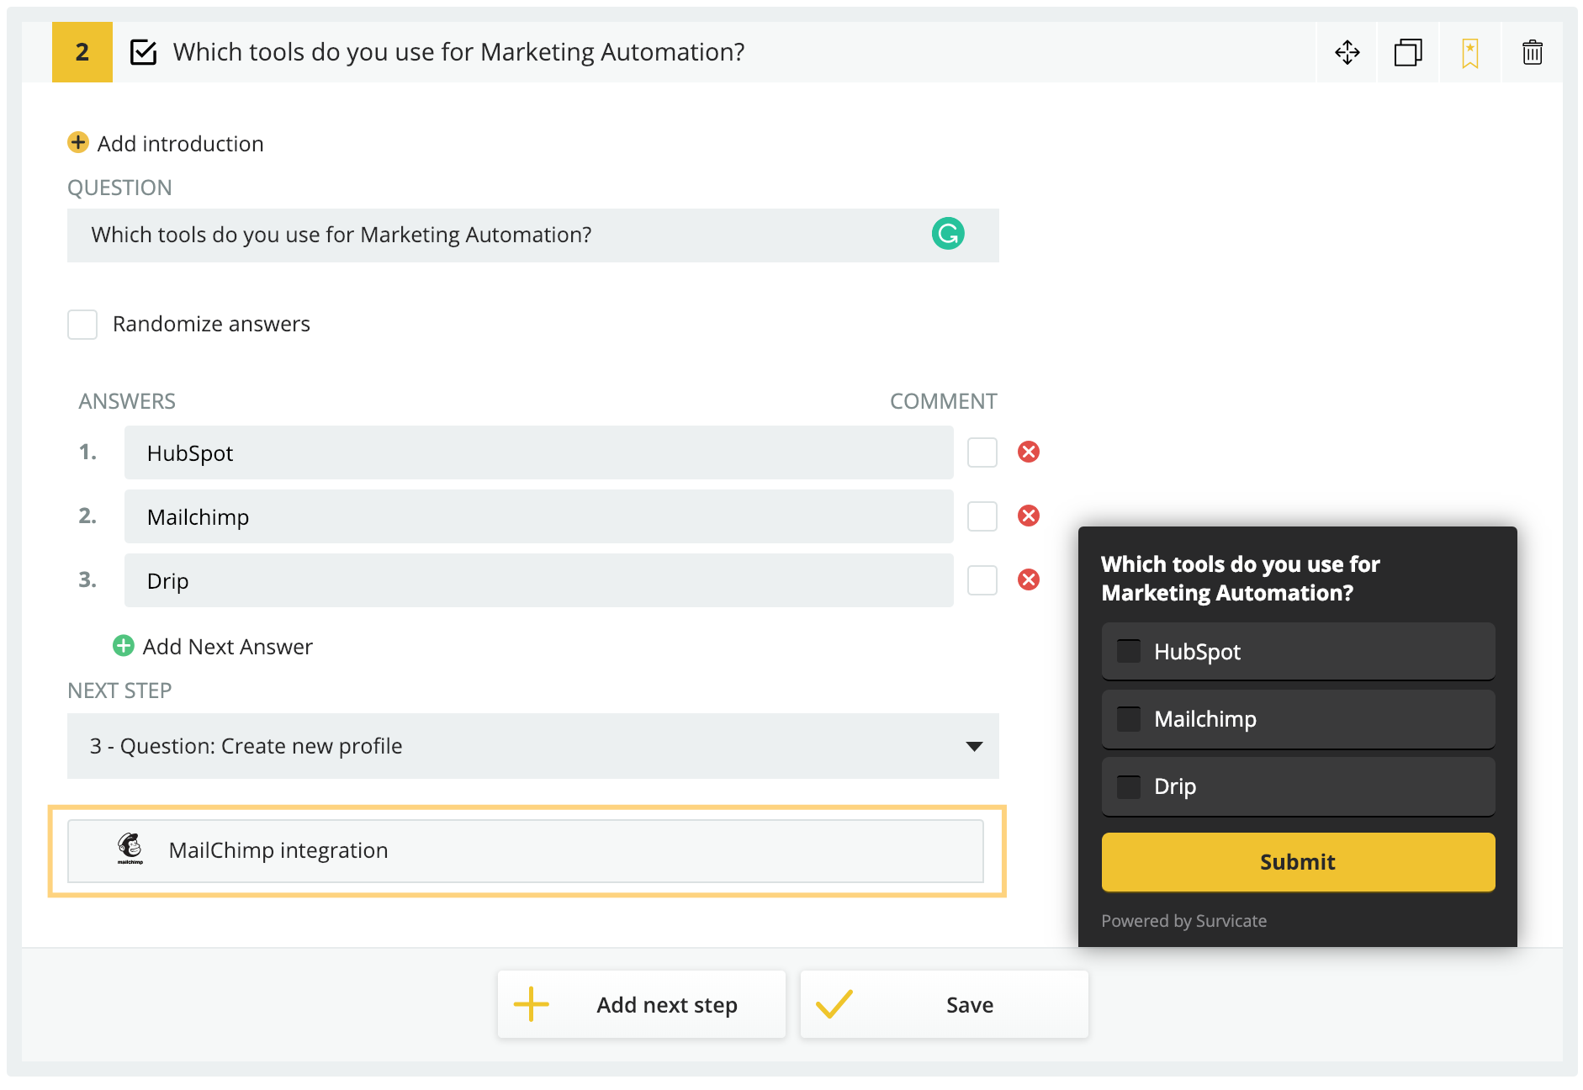This screenshot has width=1583, height=1090.
Task: Duplicate the question with the copy icon
Action: 1408,52
